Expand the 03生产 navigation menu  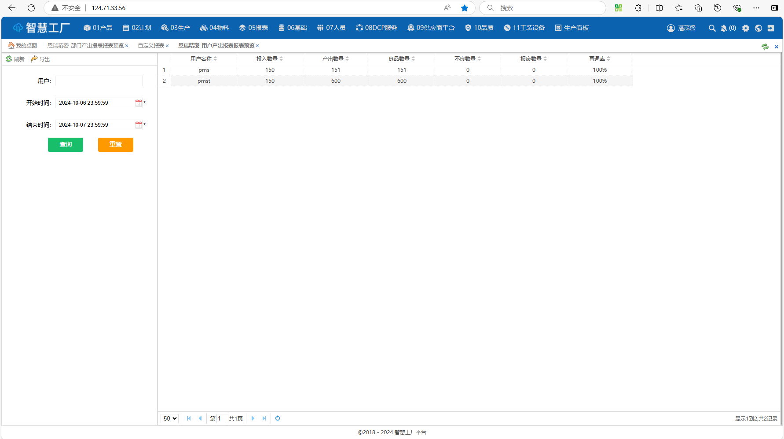coord(176,28)
